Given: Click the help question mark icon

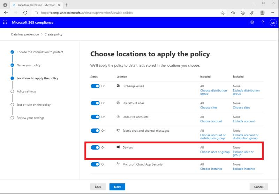Looking at the screenshot, I should coord(263,22).
